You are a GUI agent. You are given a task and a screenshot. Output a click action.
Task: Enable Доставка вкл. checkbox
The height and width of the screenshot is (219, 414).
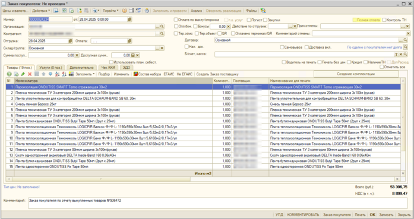(x=306, y=47)
